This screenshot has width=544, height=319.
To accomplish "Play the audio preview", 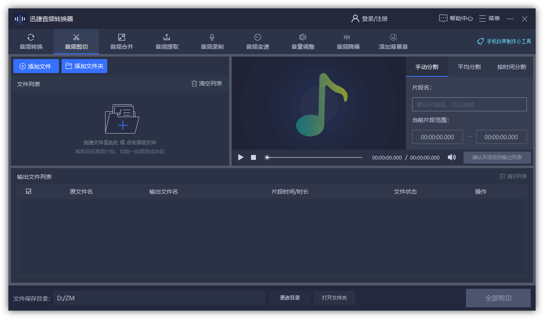I will coord(241,157).
